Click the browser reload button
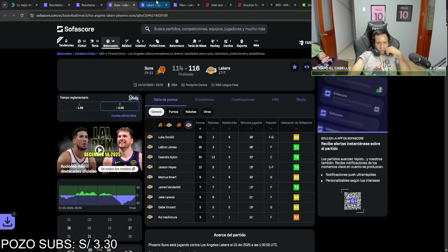 click(x=22, y=15)
